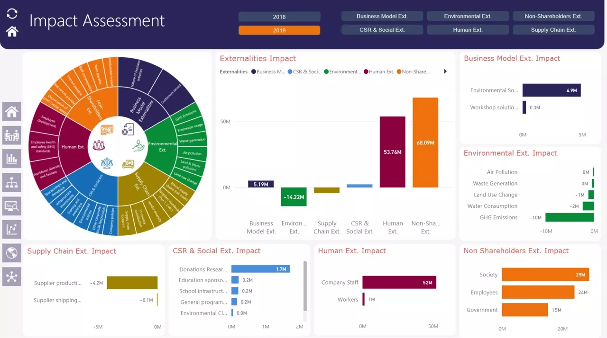607x338 pixels.
Task: Click the white home icon under refresh
Action: 11,31
